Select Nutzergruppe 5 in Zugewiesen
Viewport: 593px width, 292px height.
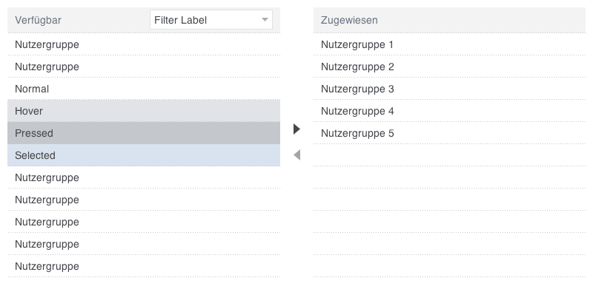pyautogui.click(x=449, y=133)
